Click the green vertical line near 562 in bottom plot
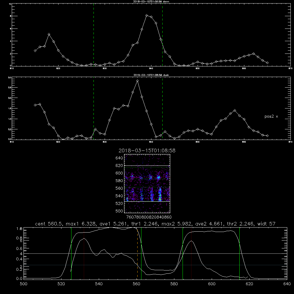 click(141, 253)
